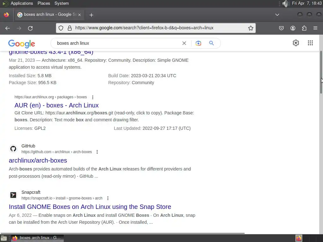Go to the Google logo homepage

point(22,43)
